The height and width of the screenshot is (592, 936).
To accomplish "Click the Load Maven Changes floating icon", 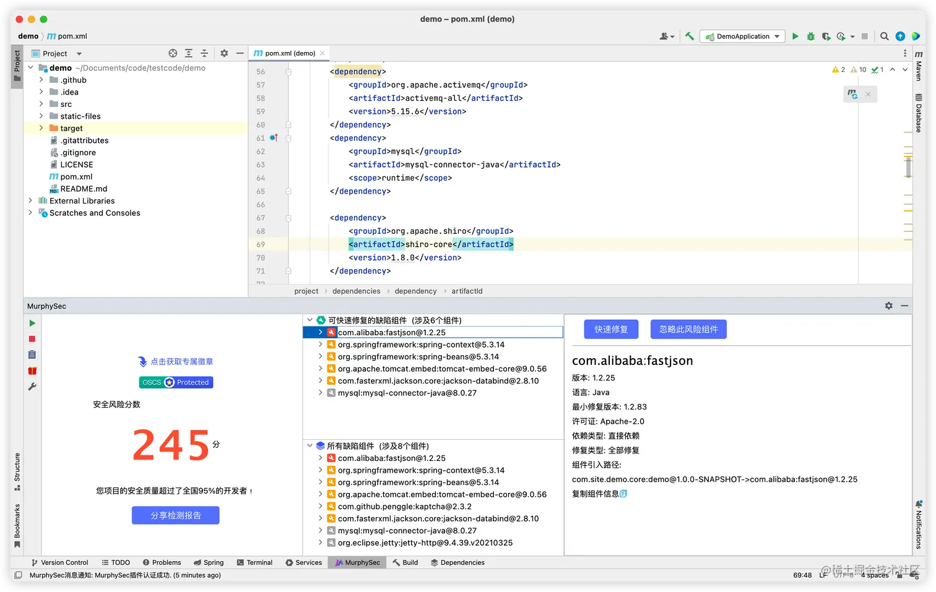I will click(853, 94).
